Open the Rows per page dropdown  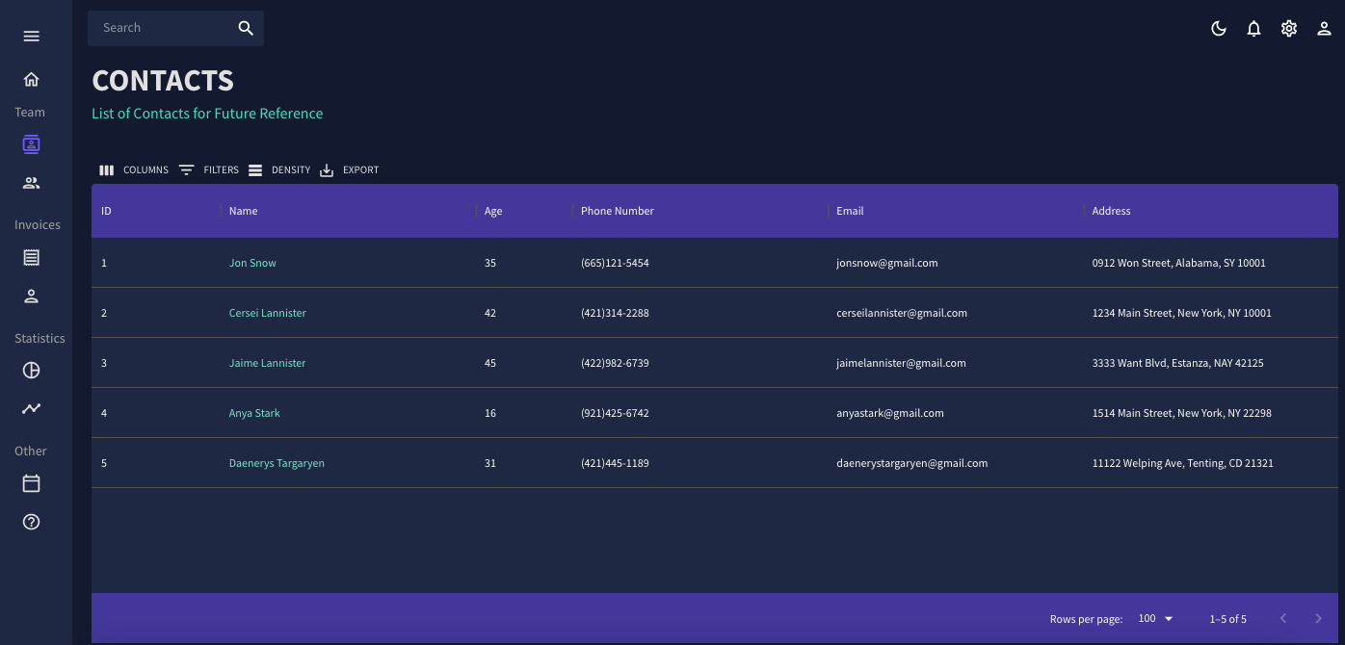tap(1156, 619)
